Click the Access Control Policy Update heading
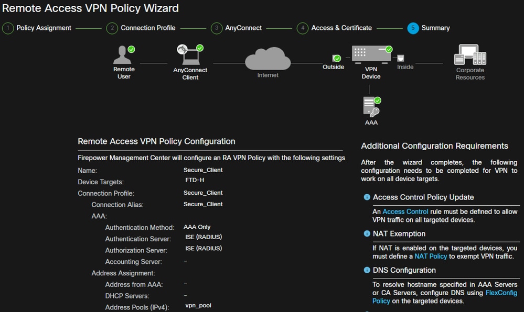The image size is (524, 312). [x=423, y=197]
